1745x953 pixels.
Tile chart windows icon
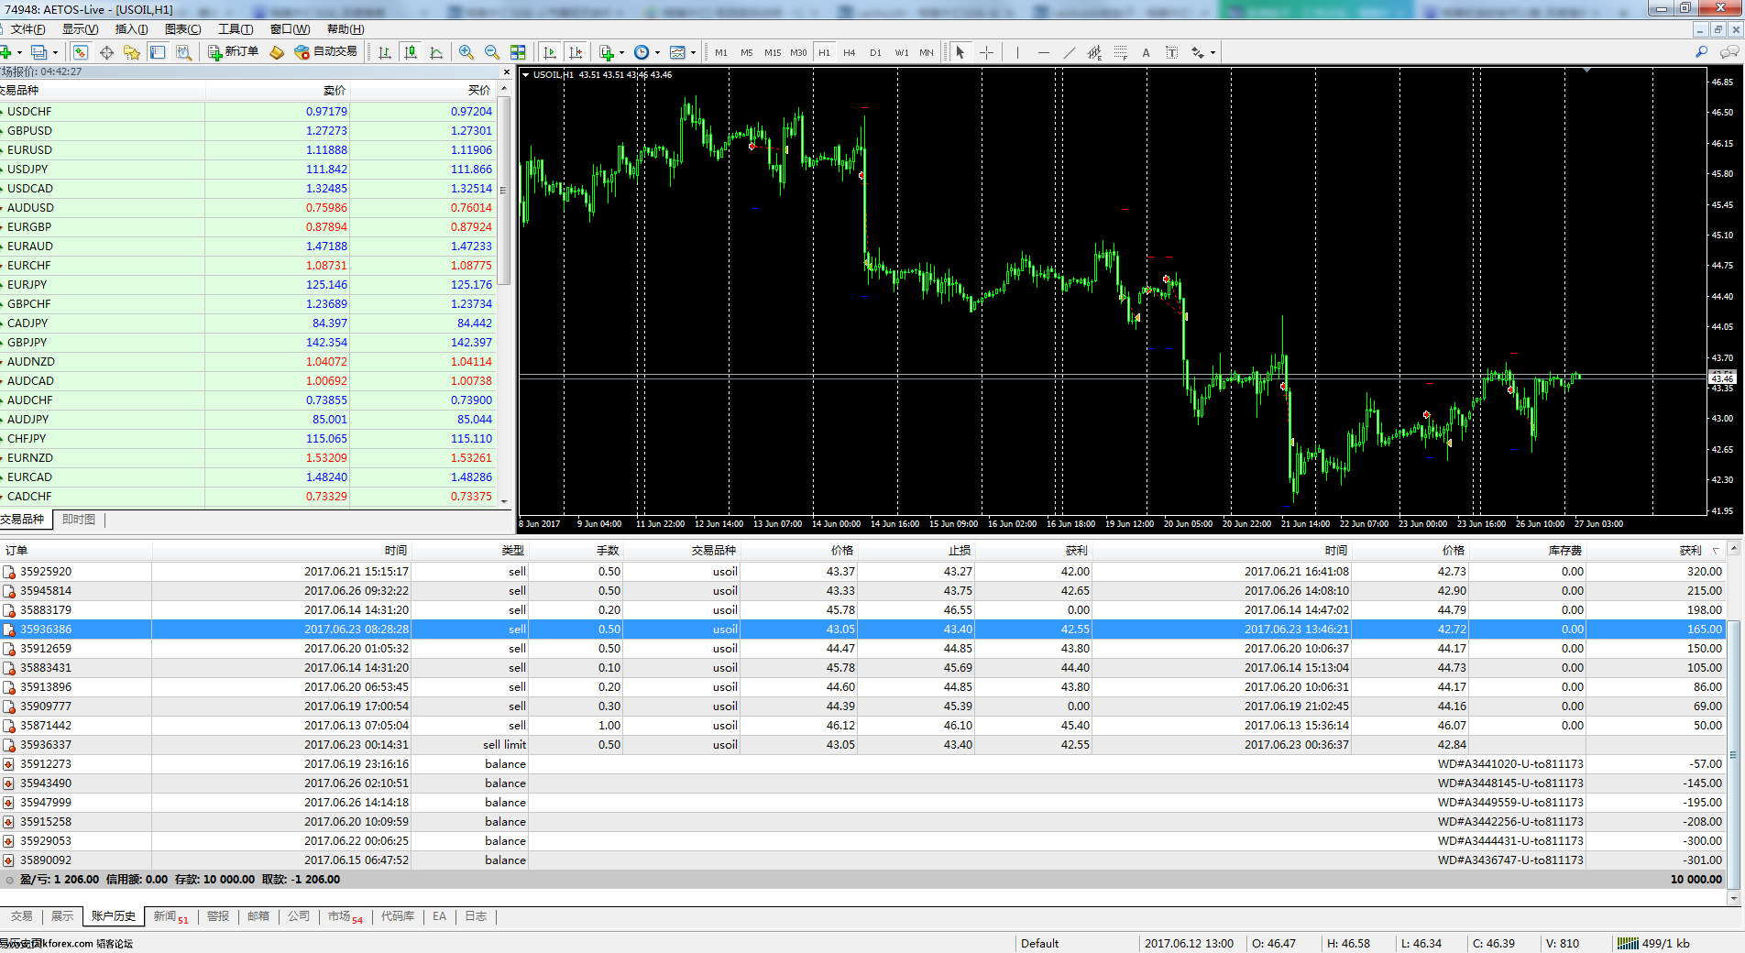click(x=518, y=52)
